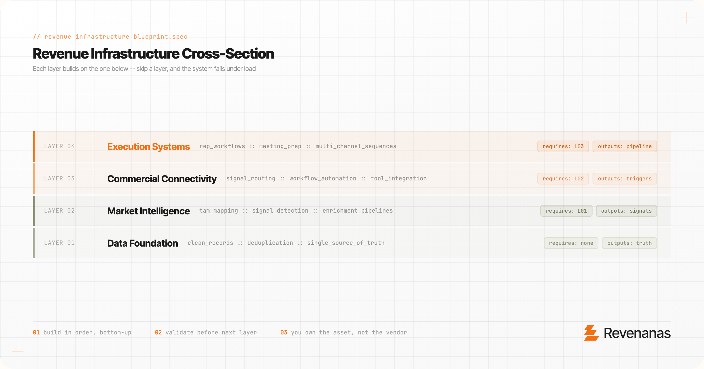Click the LAYER 03 label
704x369 pixels.
tap(59, 178)
